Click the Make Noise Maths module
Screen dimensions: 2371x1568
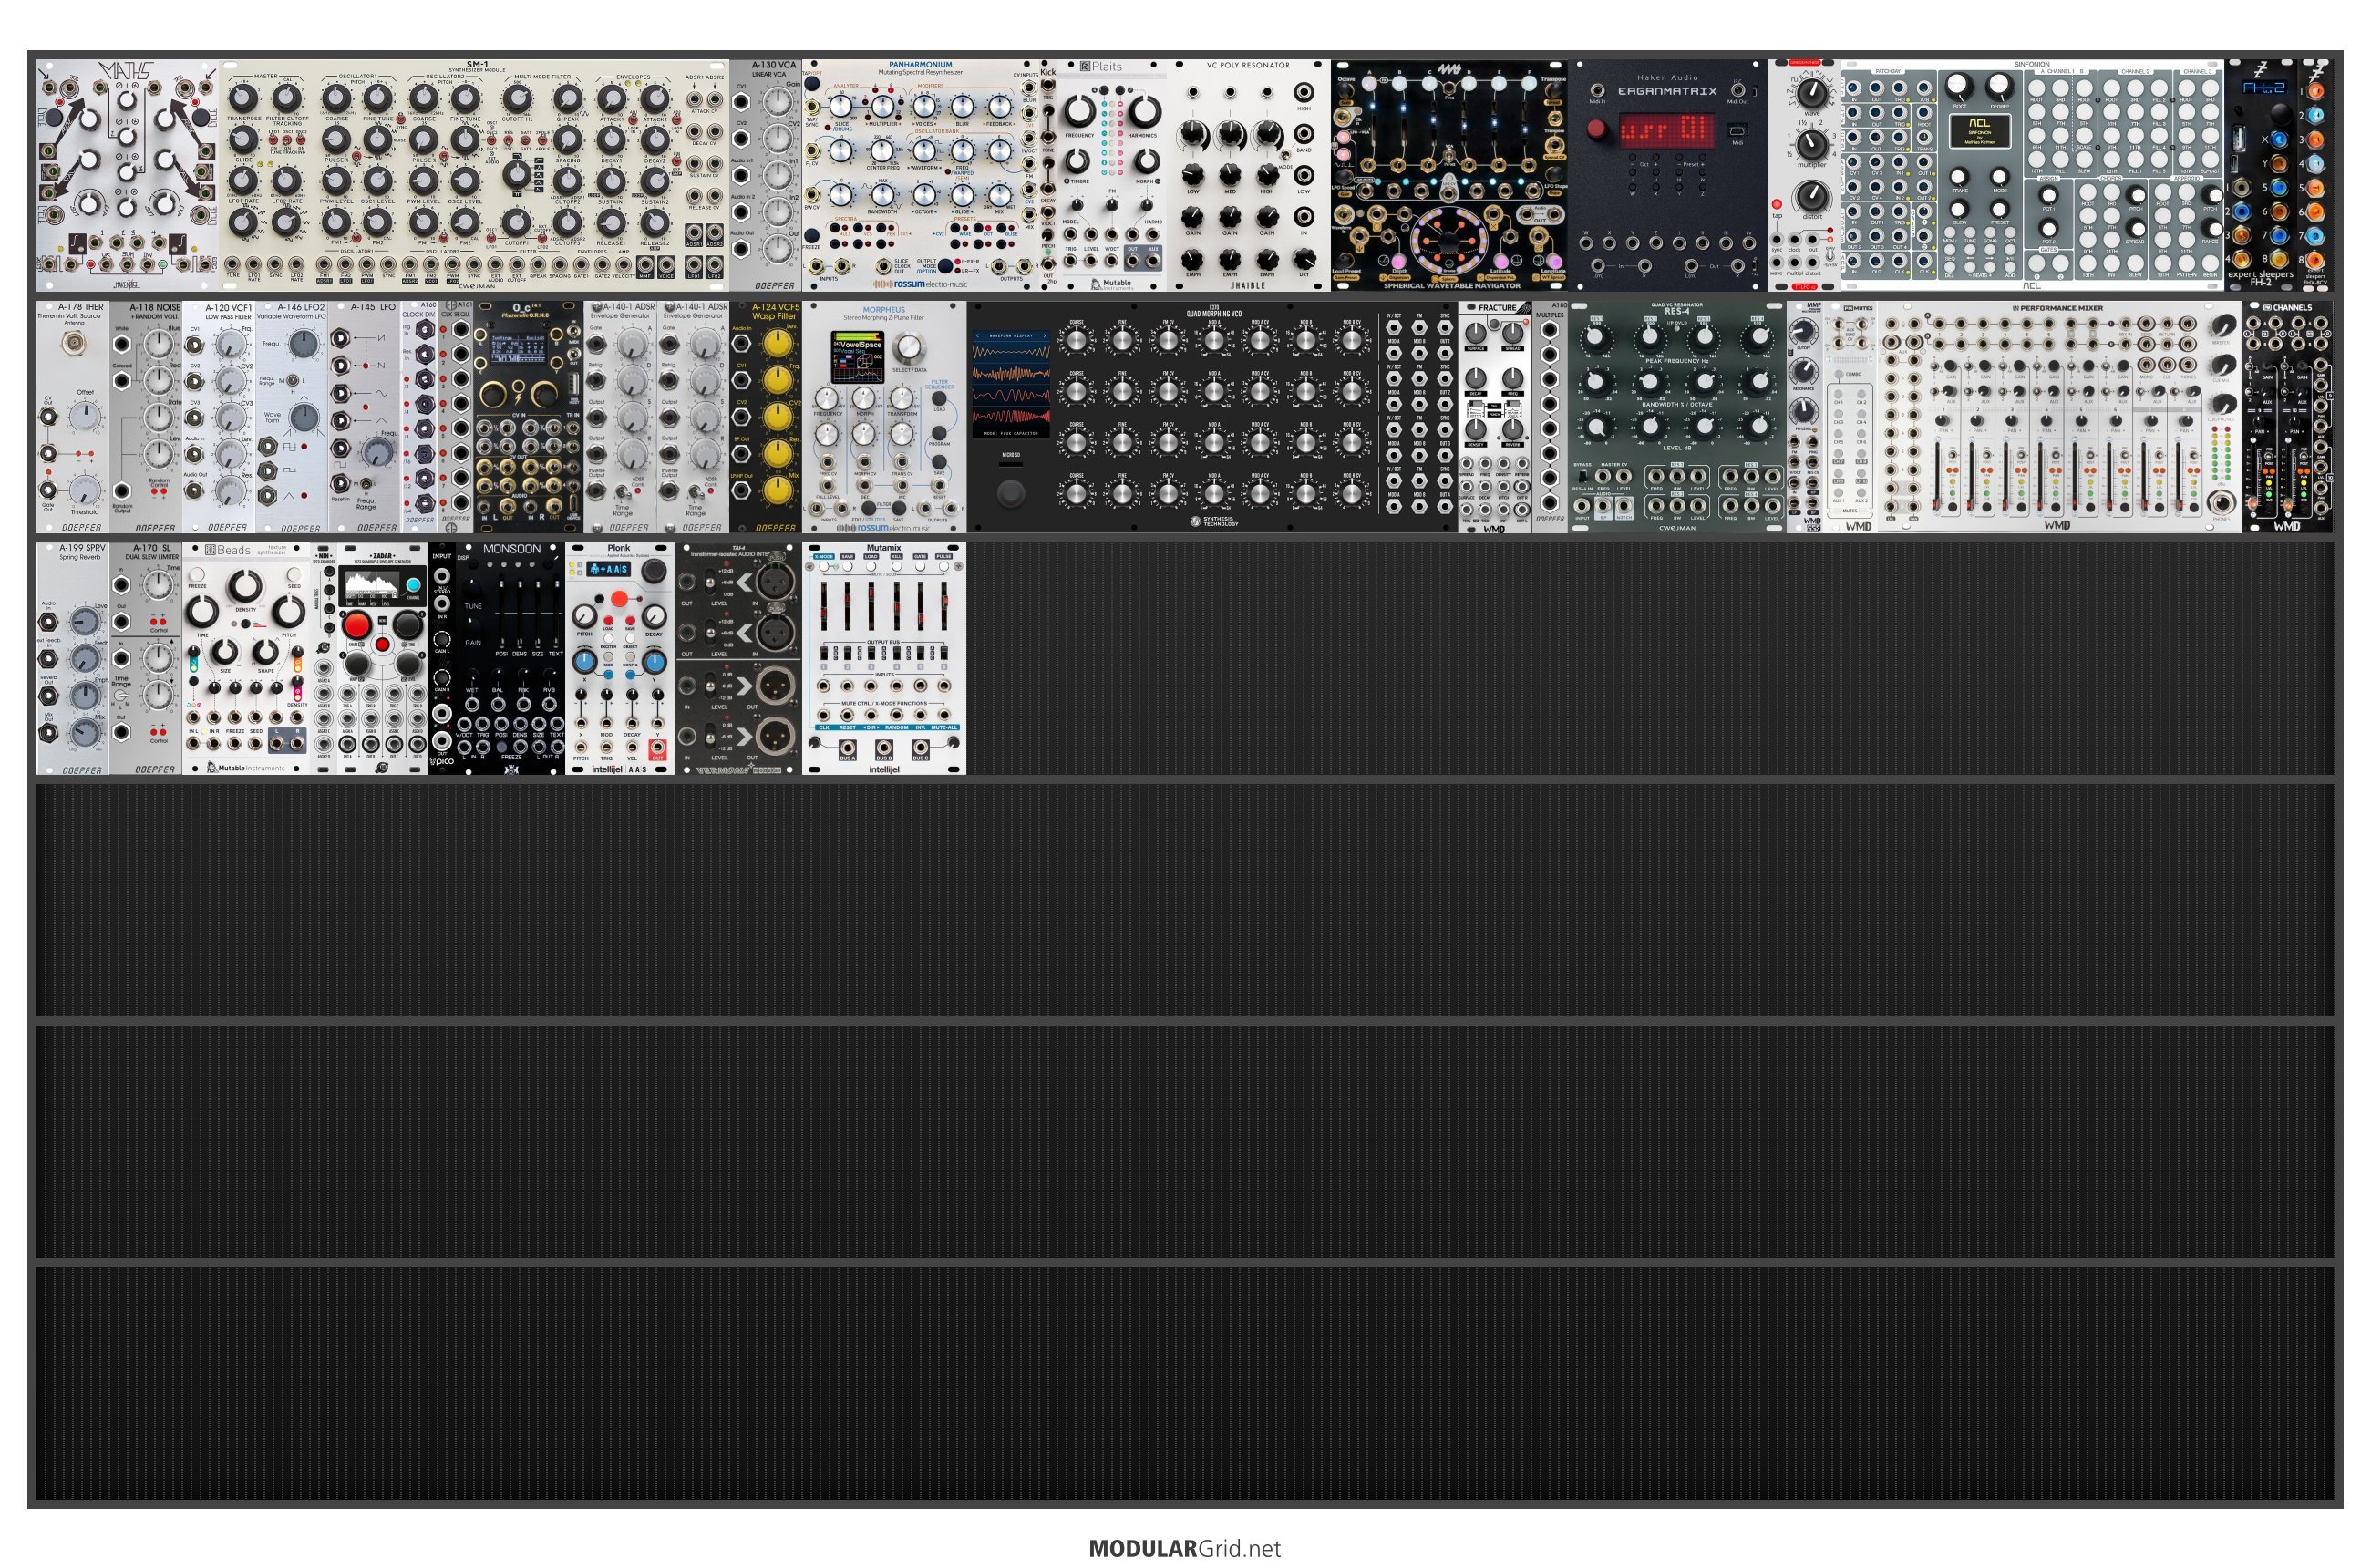[x=127, y=175]
